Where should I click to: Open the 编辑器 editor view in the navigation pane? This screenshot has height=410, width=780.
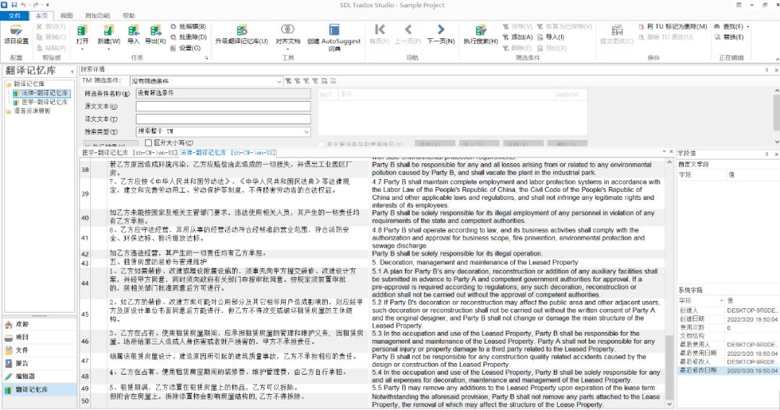(x=39, y=376)
